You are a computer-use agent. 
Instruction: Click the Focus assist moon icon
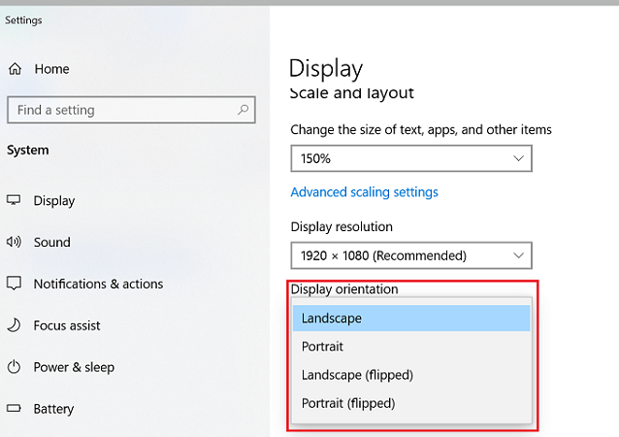(x=15, y=326)
